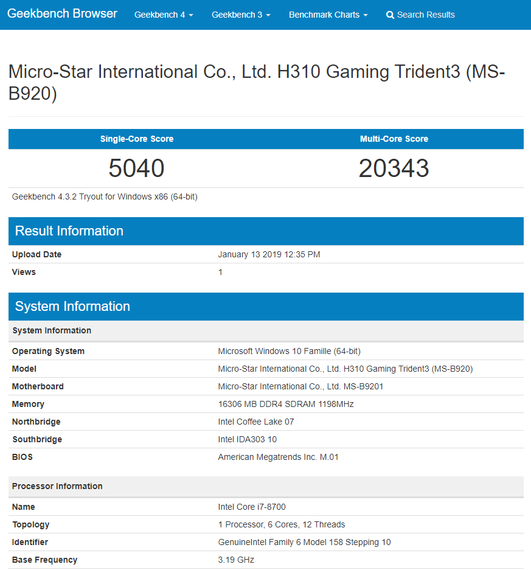Click the Benchmark Charts caret arrow
This screenshot has width=531, height=570.
point(366,15)
